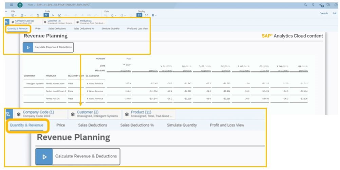Expand Gross Revenue in the Perfect Nail Oil row
The image size is (340, 170).
87,99
